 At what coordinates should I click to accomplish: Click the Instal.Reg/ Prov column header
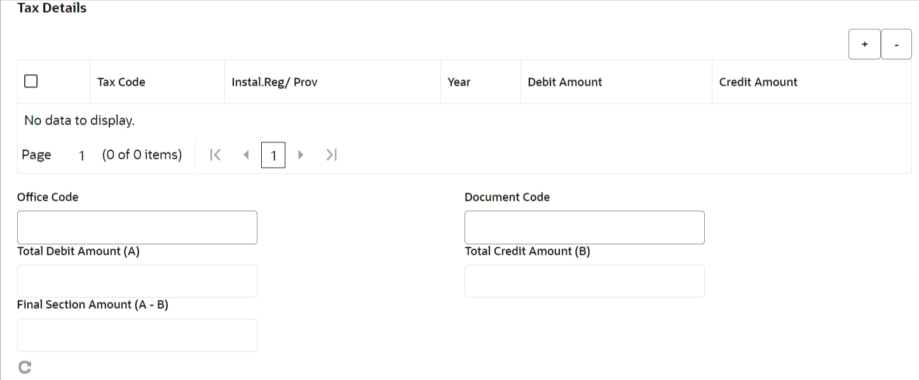[x=274, y=82]
